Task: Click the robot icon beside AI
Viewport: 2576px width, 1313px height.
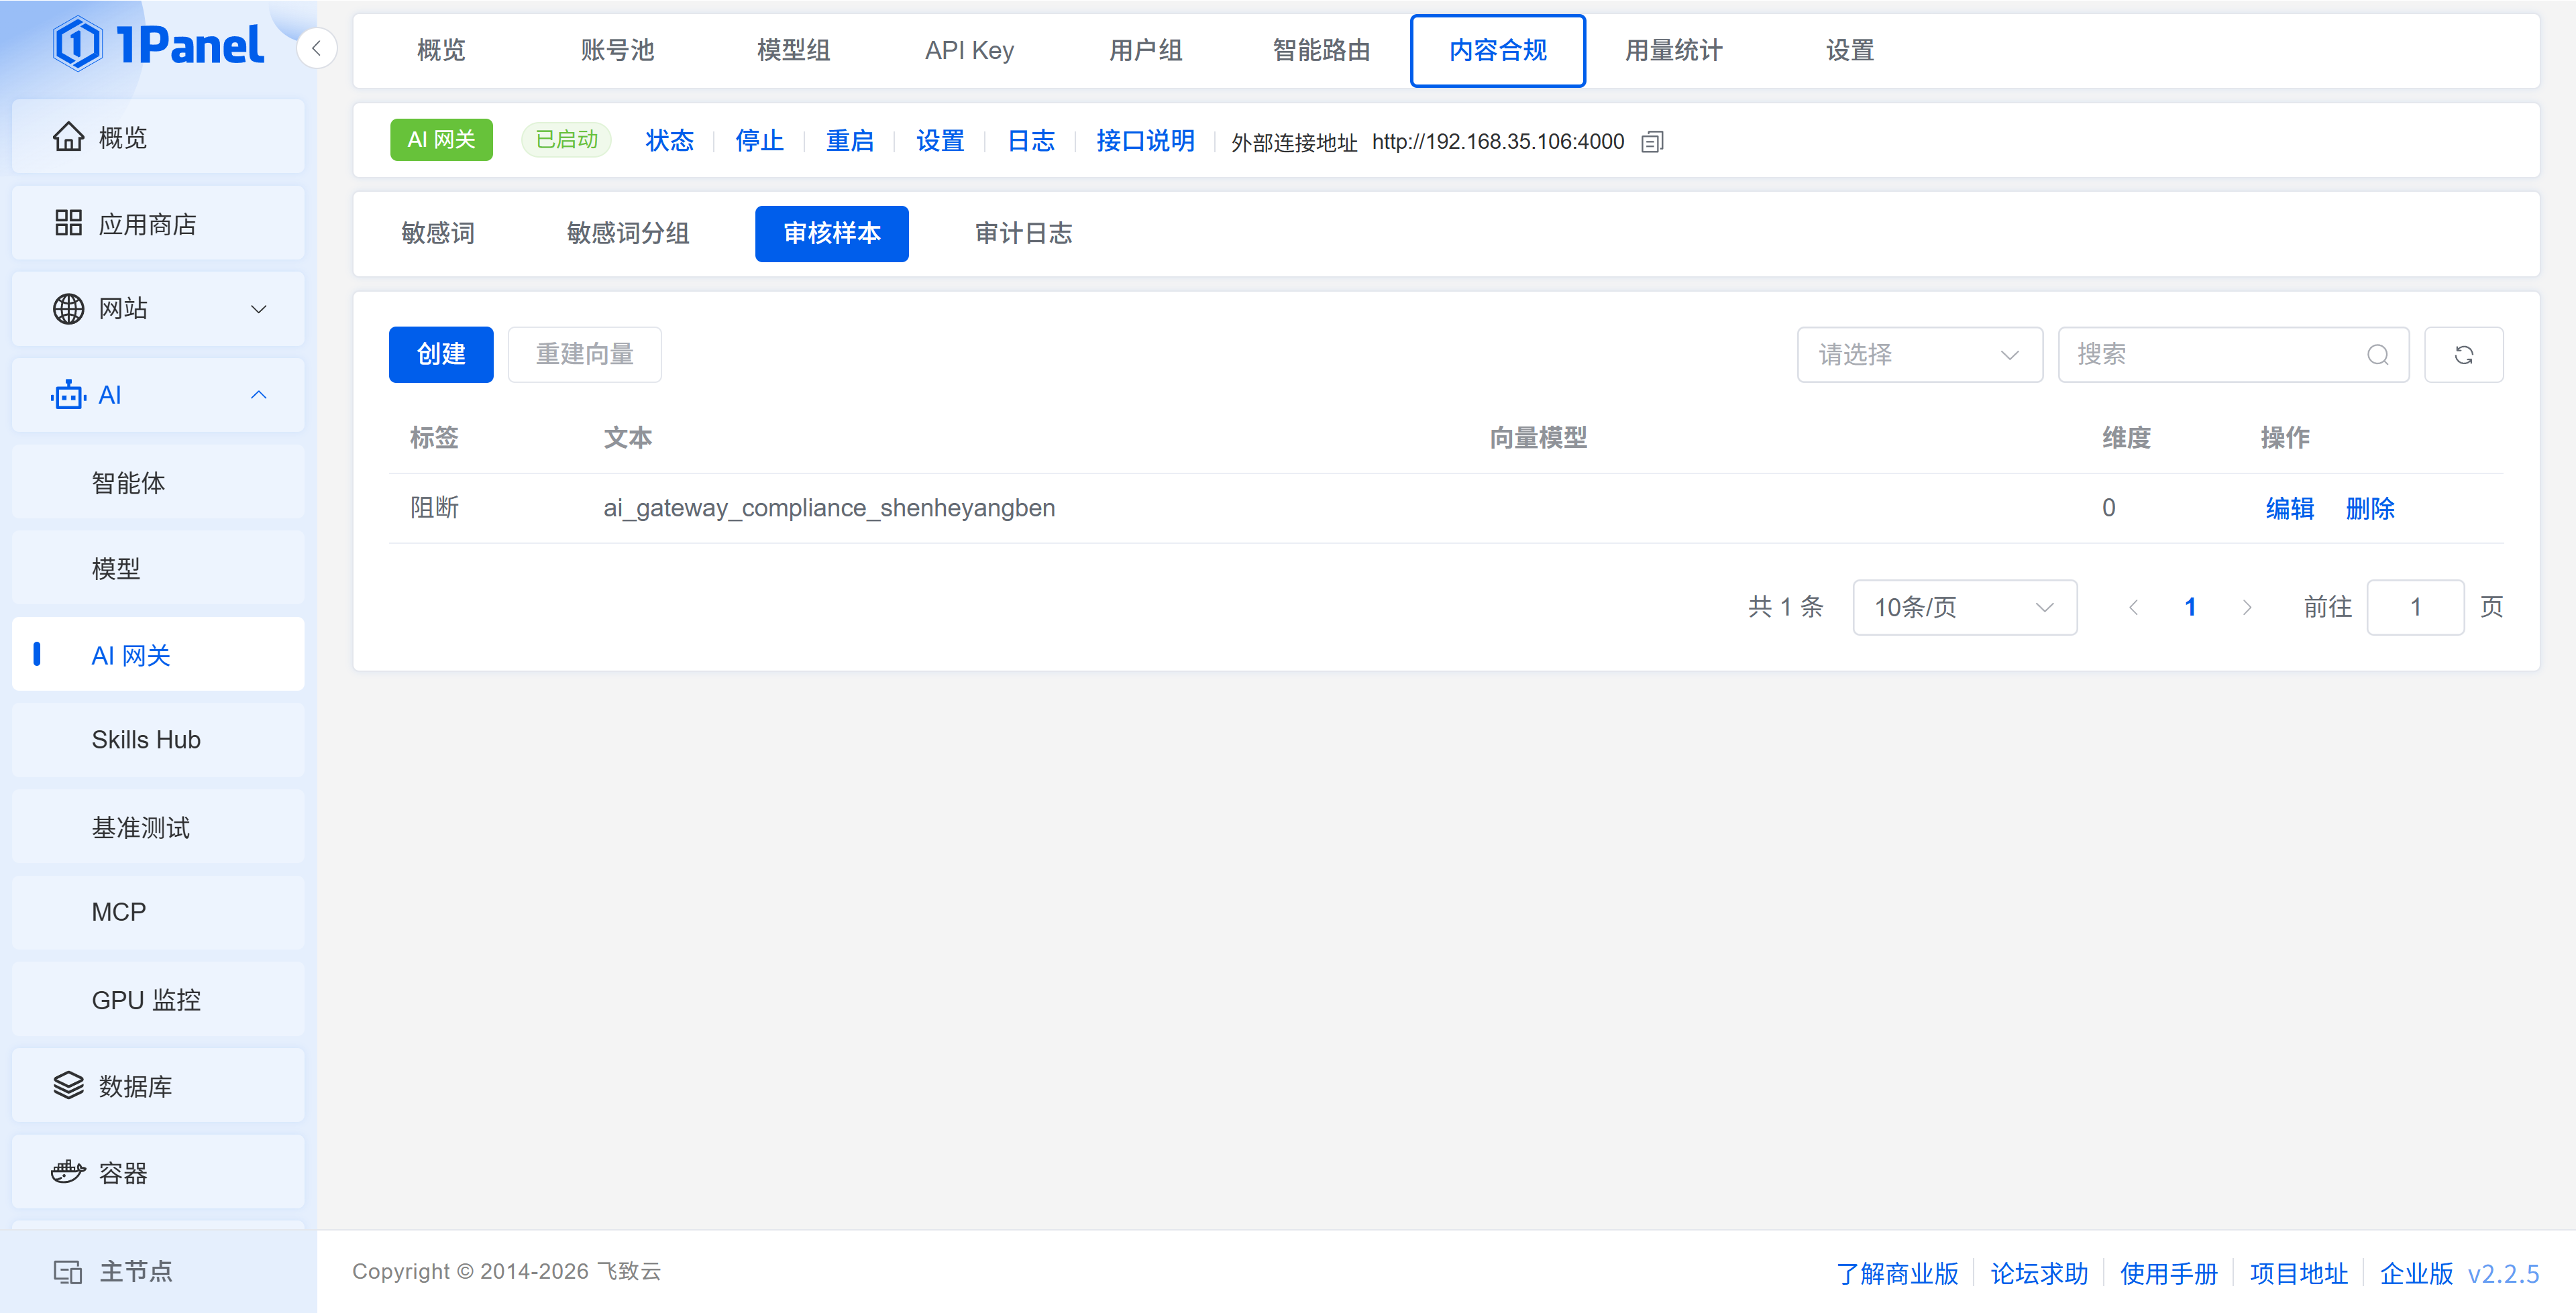Action: click(68, 395)
